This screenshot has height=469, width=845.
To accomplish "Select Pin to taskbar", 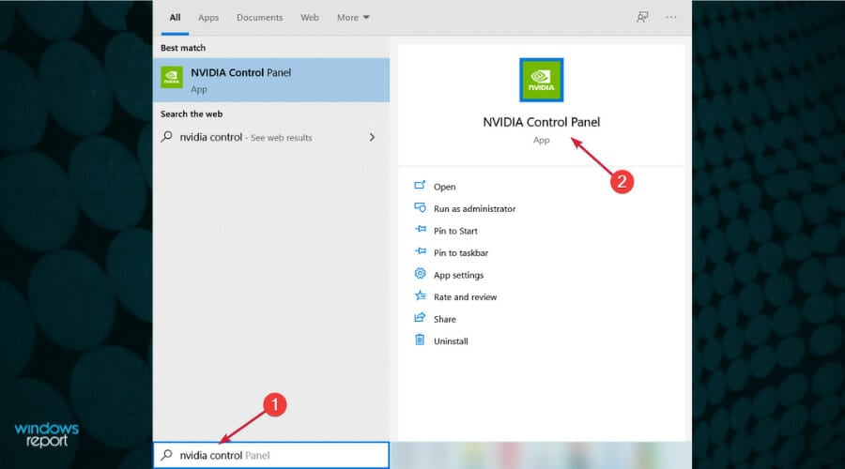I will click(x=461, y=253).
